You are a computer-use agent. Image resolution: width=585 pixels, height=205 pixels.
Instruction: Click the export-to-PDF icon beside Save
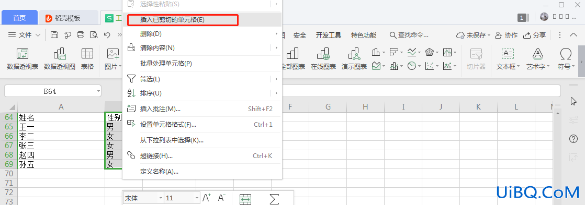pos(67,35)
